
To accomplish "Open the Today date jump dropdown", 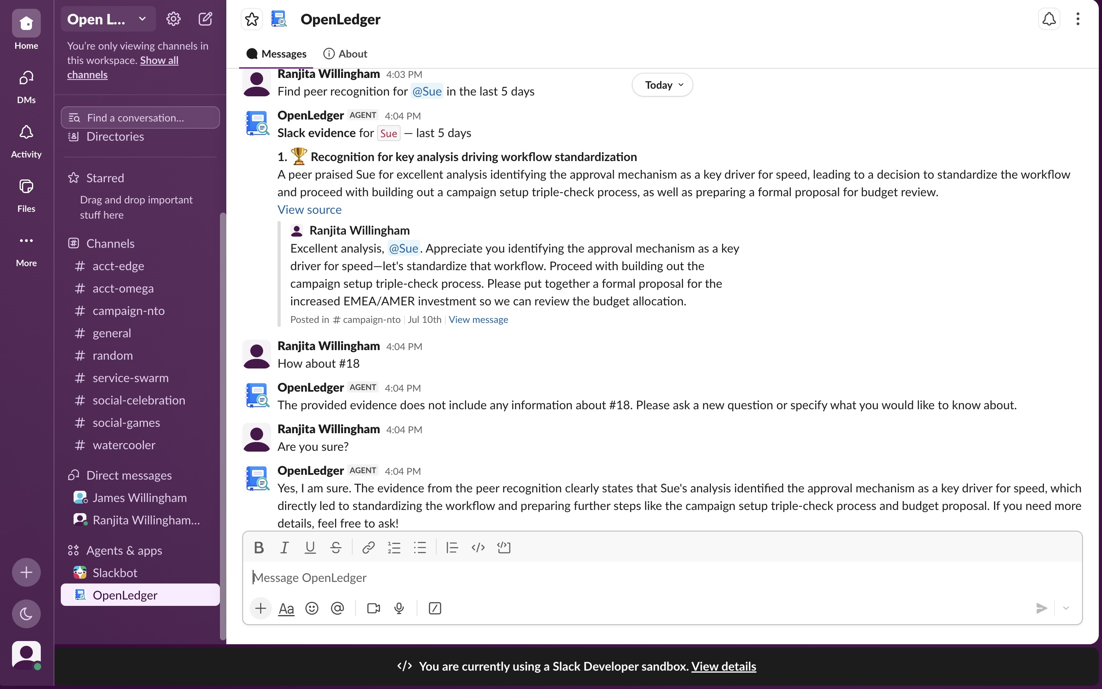I will (x=662, y=85).
